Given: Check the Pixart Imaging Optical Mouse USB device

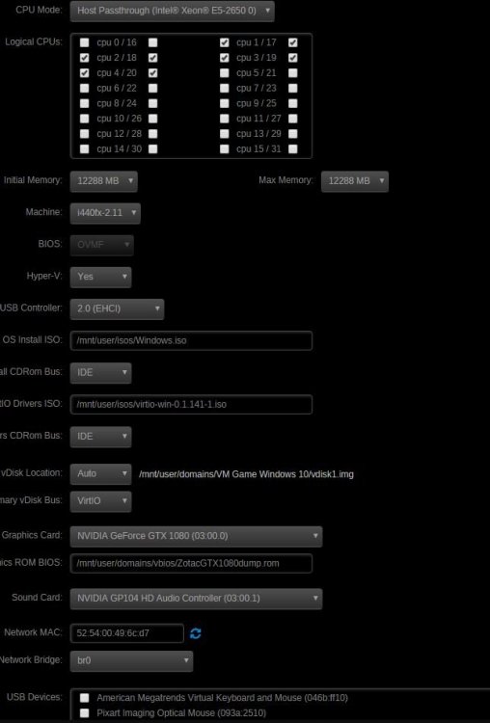Looking at the screenshot, I should (84, 712).
